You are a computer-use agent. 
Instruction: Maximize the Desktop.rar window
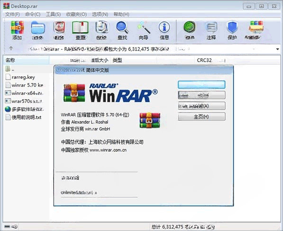click(262, 6)
